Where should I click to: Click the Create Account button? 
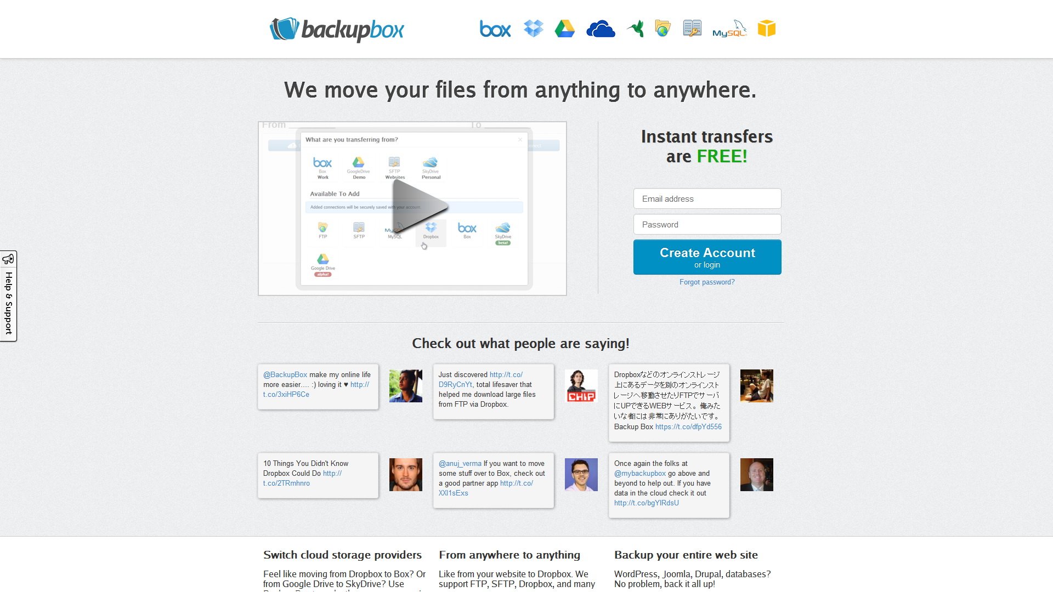[706, 257]
